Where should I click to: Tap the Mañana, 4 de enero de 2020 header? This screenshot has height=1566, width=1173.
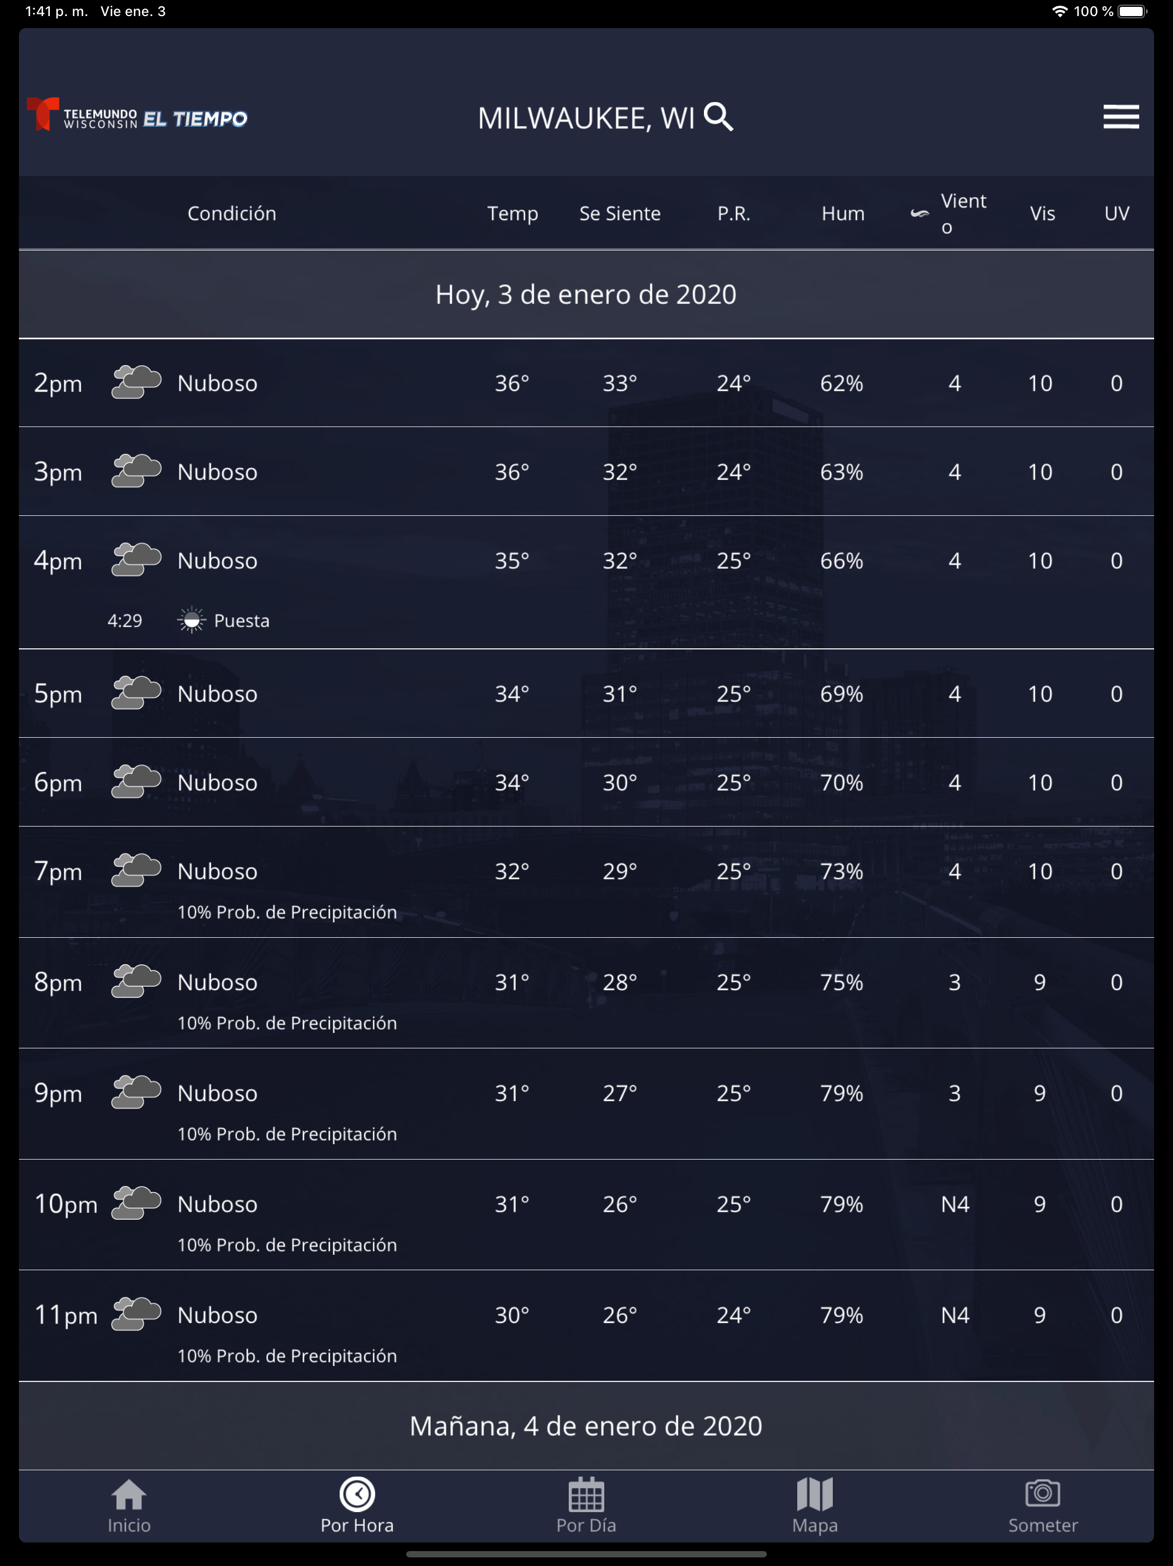click(586, 1426)
